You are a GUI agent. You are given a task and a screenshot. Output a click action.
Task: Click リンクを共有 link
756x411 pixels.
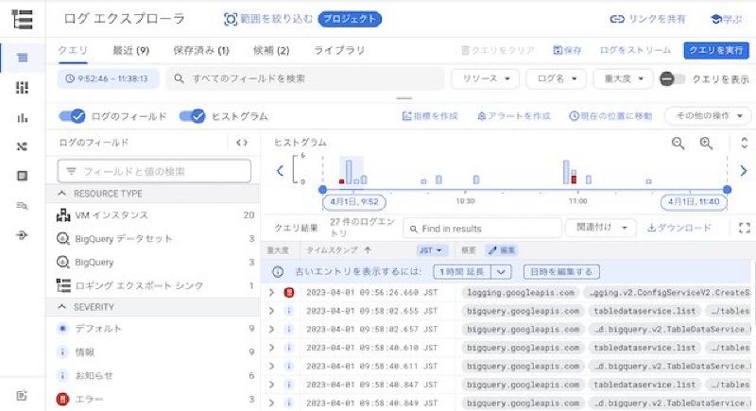coord(647,19)
